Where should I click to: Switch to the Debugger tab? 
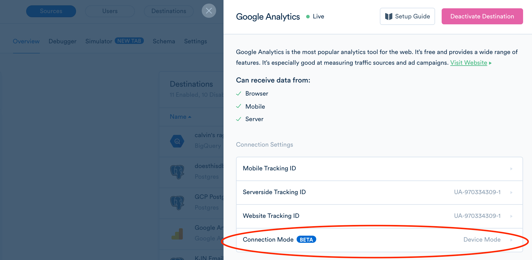[62, 41]
